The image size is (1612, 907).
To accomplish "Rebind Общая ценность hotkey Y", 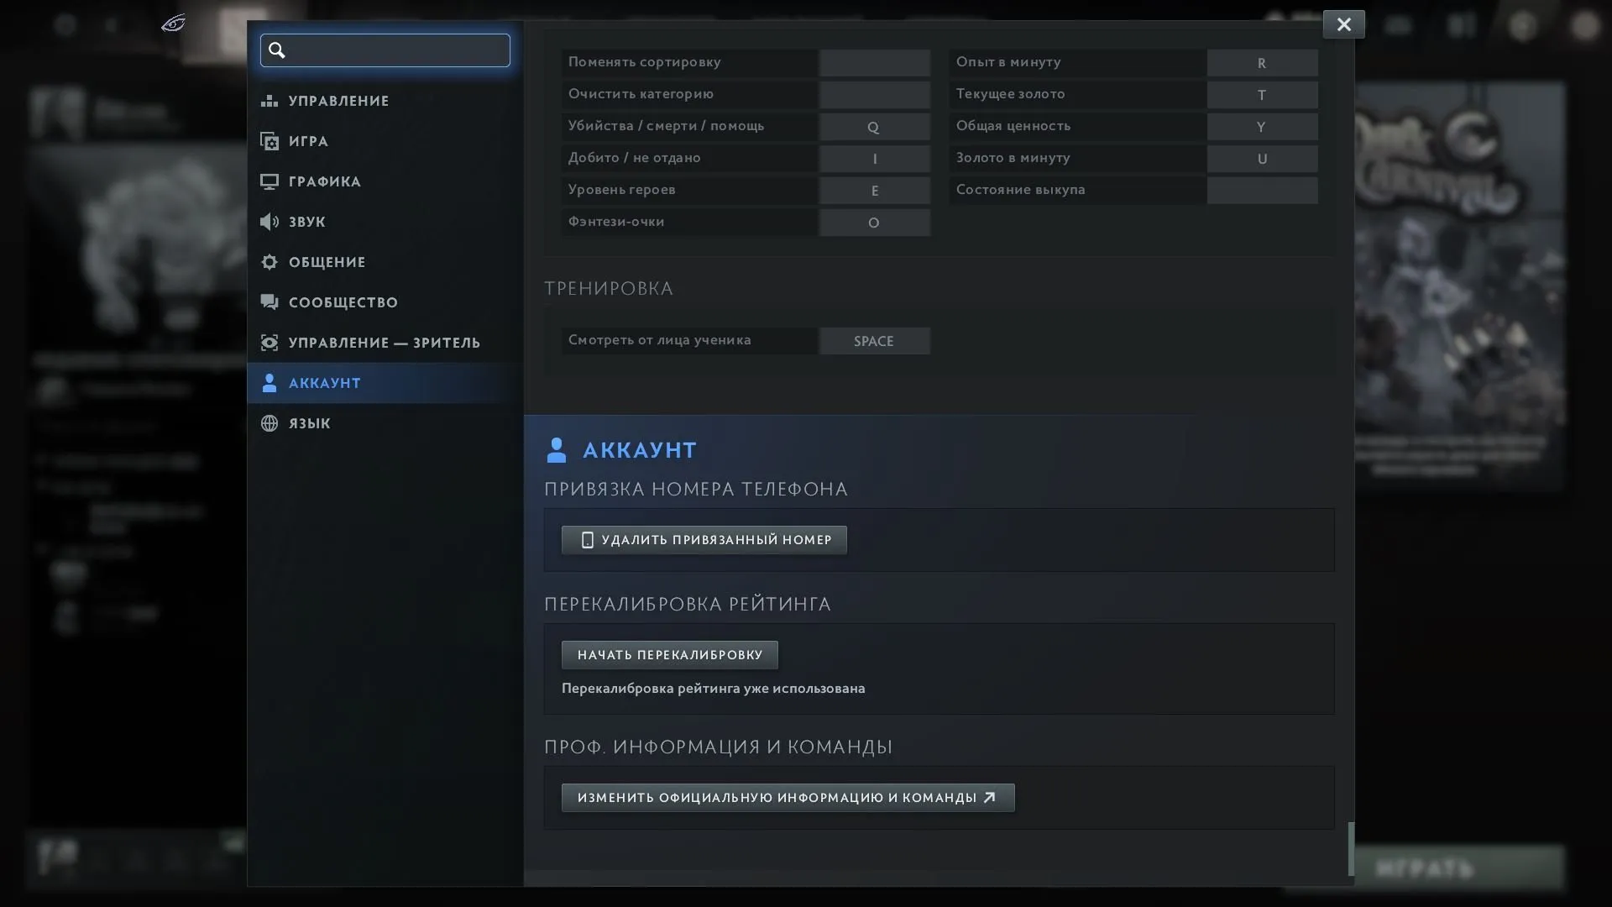I will pyautogui.click(x=1262, y=127).
